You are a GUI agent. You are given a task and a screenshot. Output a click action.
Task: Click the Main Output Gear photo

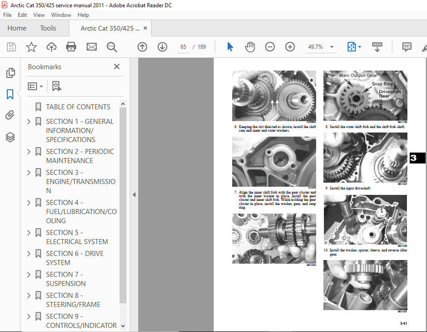[365, 96]
